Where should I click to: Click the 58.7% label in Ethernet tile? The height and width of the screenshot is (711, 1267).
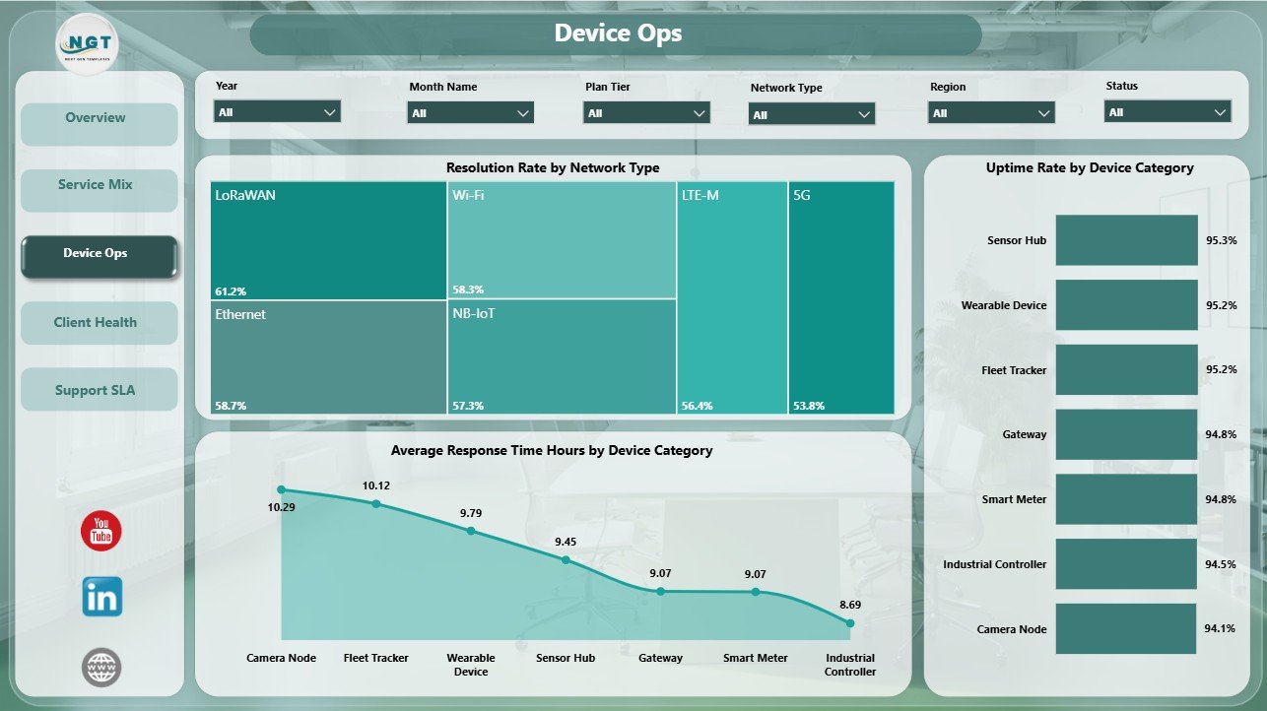click(231, 406)
